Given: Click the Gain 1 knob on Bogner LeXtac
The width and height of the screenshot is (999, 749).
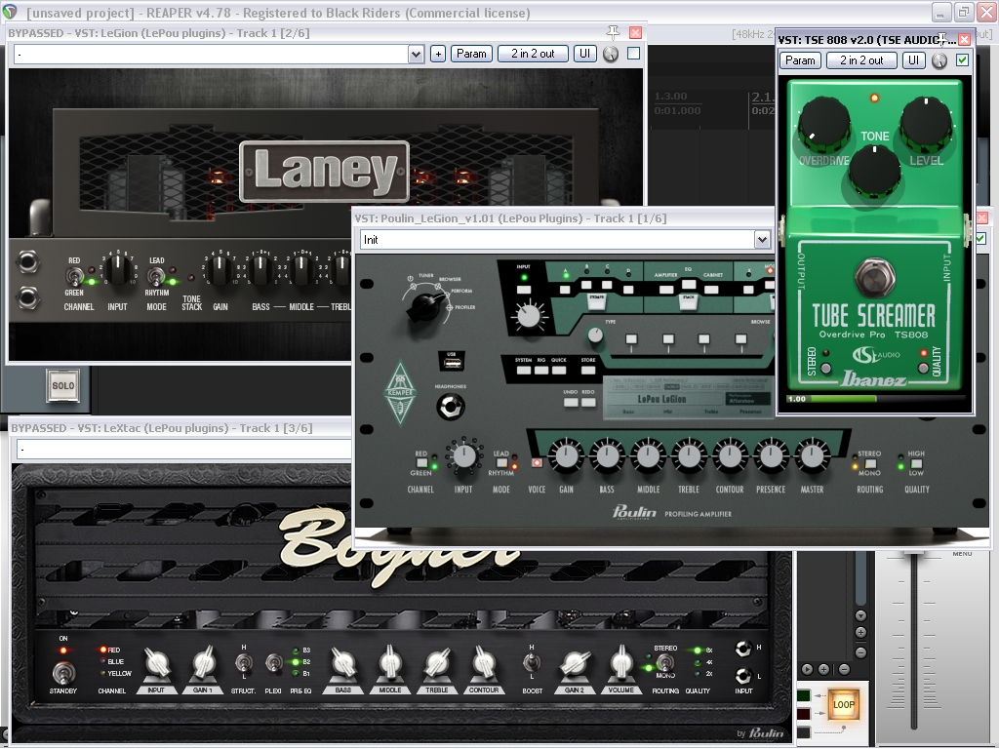Looking at the screenshot, I should pyautogui.click(x=203, y=663).
